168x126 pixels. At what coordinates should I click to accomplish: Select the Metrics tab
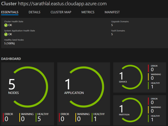click(88, 12)
